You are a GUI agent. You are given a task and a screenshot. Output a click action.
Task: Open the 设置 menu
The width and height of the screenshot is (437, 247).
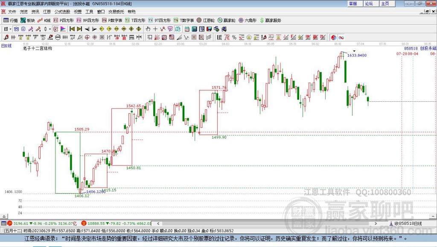point(78,12)
